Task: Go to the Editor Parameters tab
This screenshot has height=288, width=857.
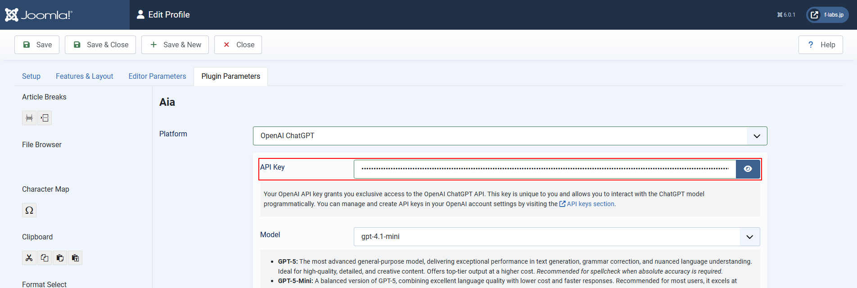Action: [157, 76]
